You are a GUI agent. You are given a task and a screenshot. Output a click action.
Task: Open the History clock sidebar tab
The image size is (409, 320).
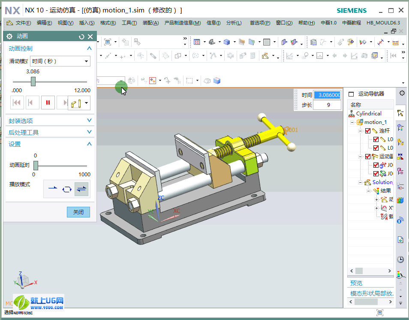coord(400,259)
